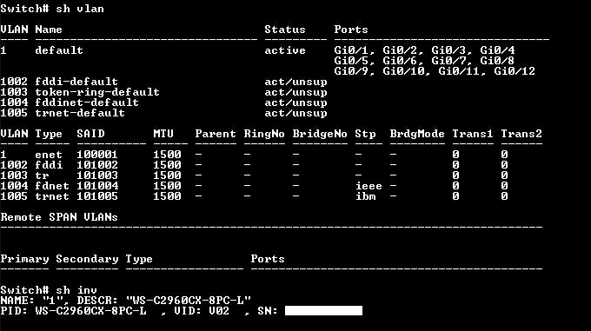Click 'fddi-default' VLAN name
Screen dimensions: 591x331
tap(76, 82)
